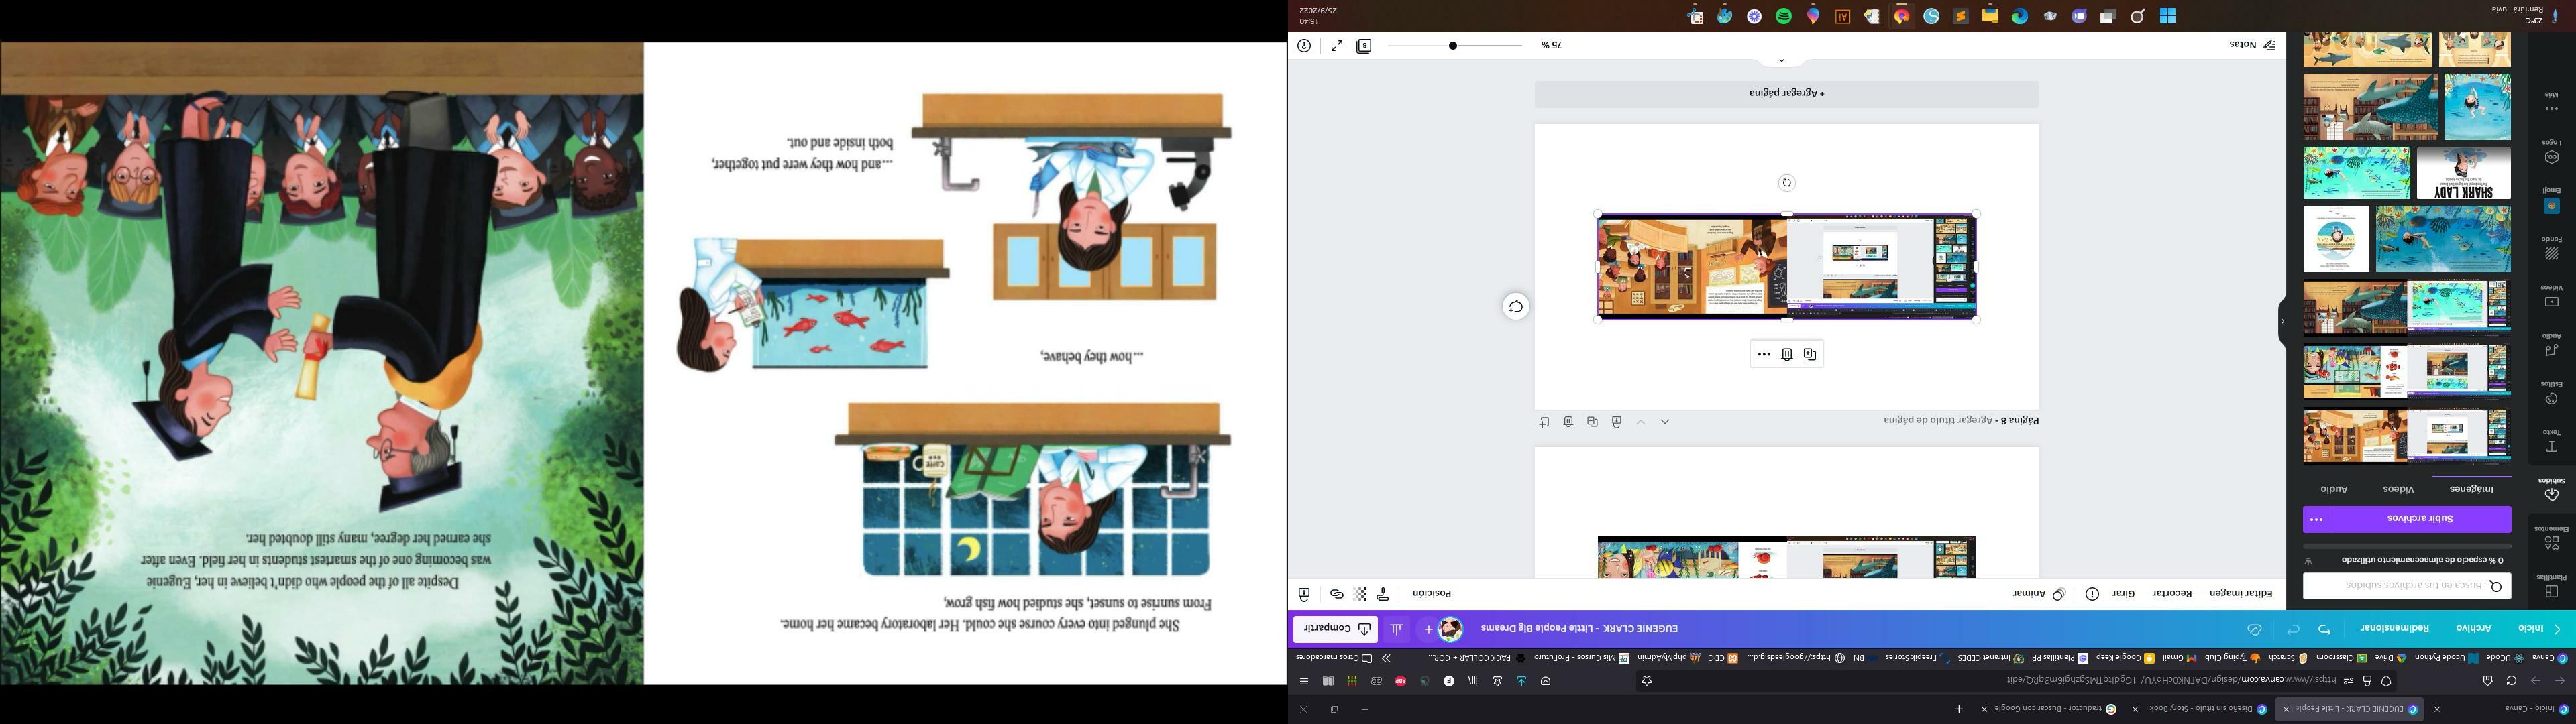Screen dimensions: 2576x724
Task: Open the Plantillas panel in Canva sidebar
Action: click(x=2551, y=585)
